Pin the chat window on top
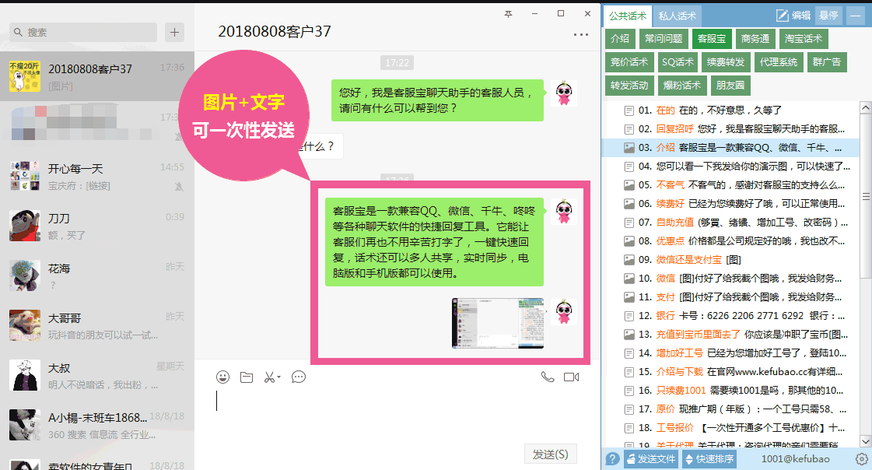The height and width of the screenshot is (470, 872). pyautogui.click(x=508, y=14)
